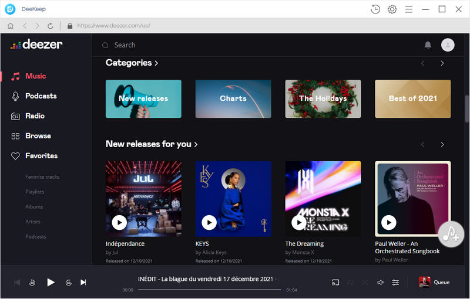
Task: Open artist Alicia Keys link
Action: (x=214, y=252)
